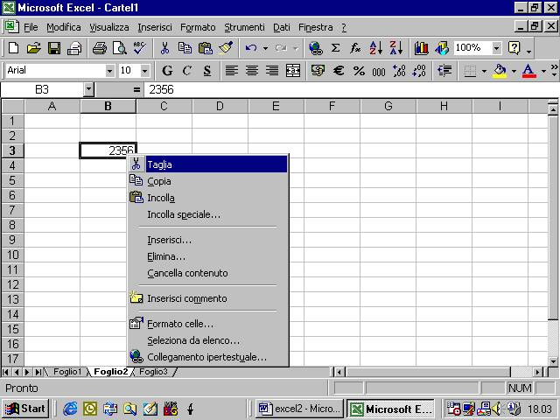Toggle underline formatting S button
Image resolution: width=560 pixels, height=420 pixels.
207,70
